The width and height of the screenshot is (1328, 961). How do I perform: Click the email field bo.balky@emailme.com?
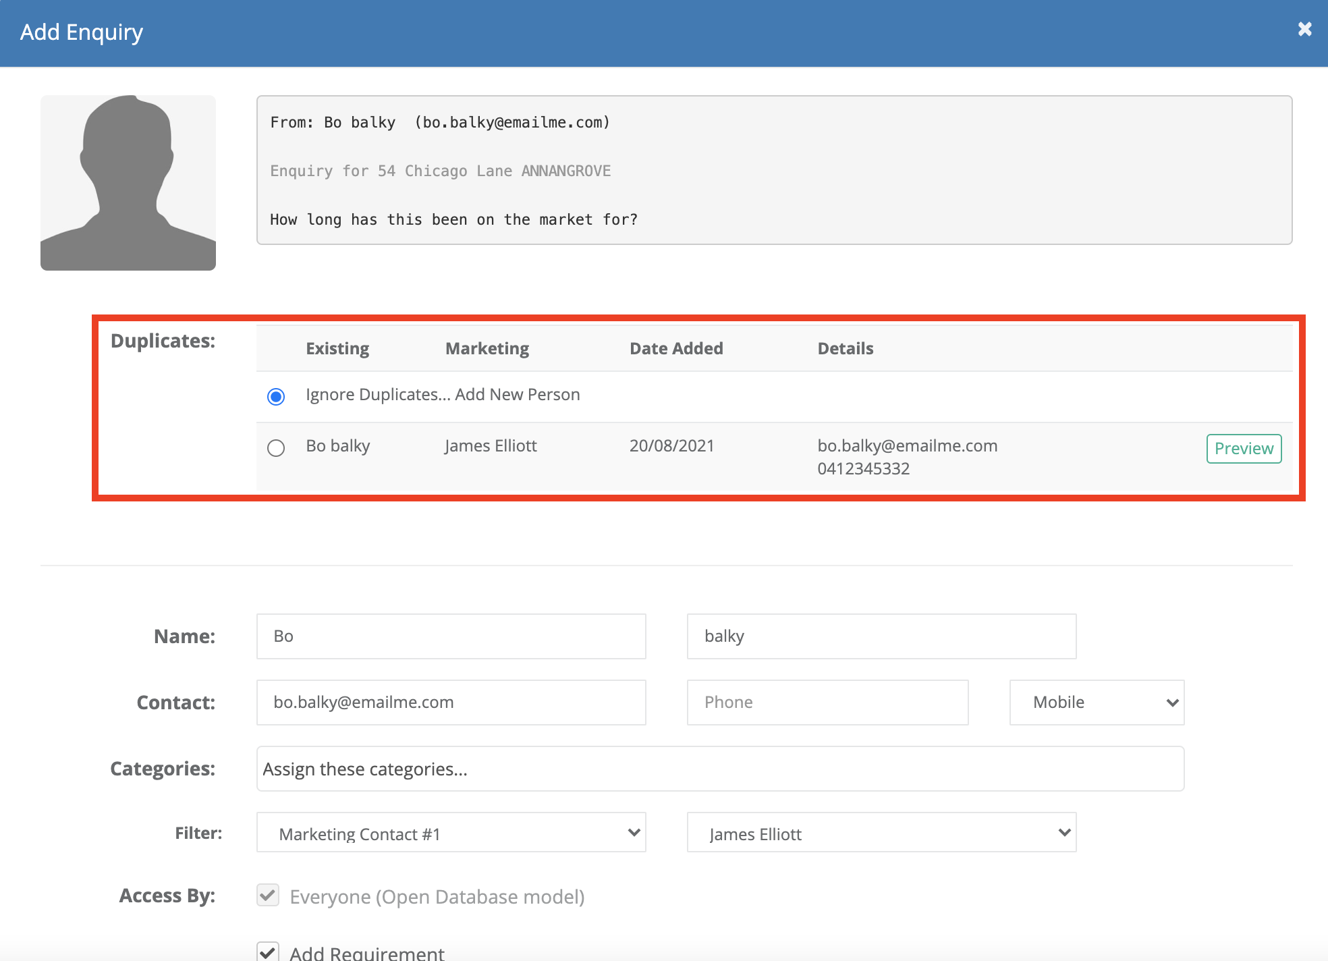(x=451, y=703)
